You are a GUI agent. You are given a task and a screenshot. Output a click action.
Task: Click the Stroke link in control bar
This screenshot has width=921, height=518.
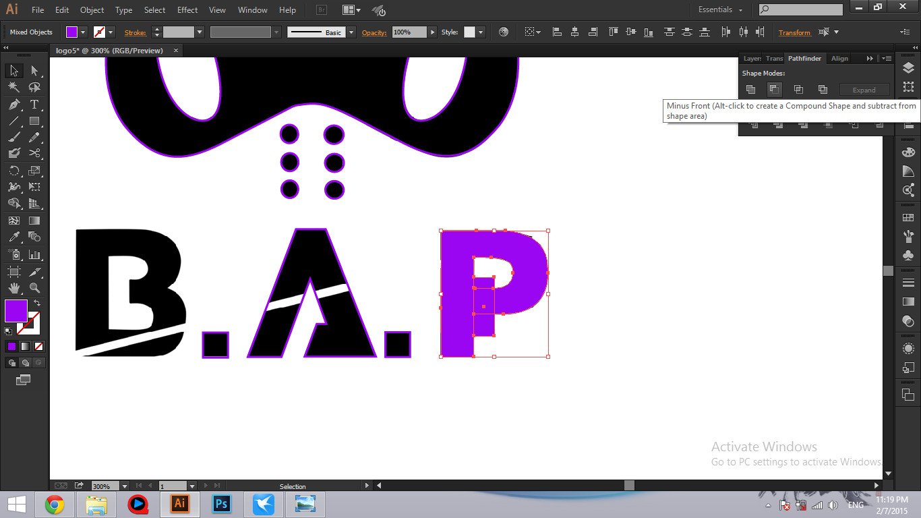pos(135,32)
